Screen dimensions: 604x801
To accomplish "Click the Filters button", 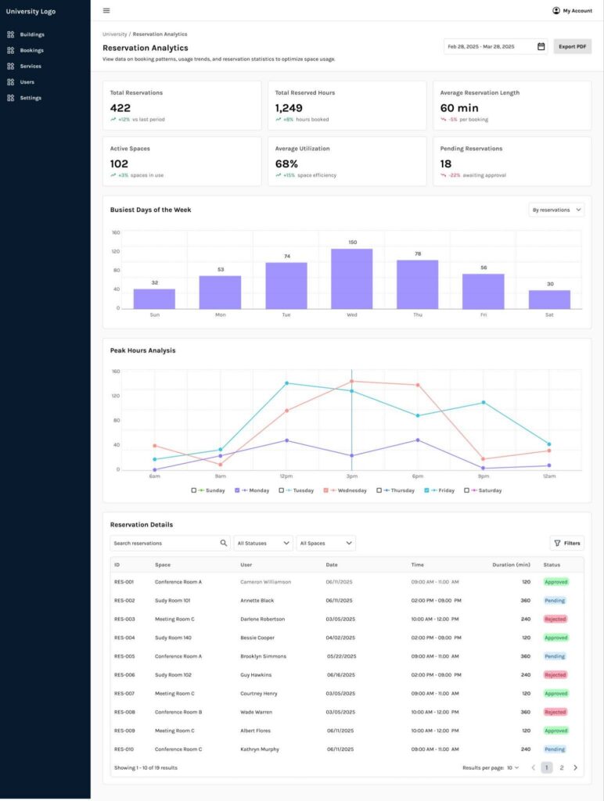I will click(x=567, y=543).
